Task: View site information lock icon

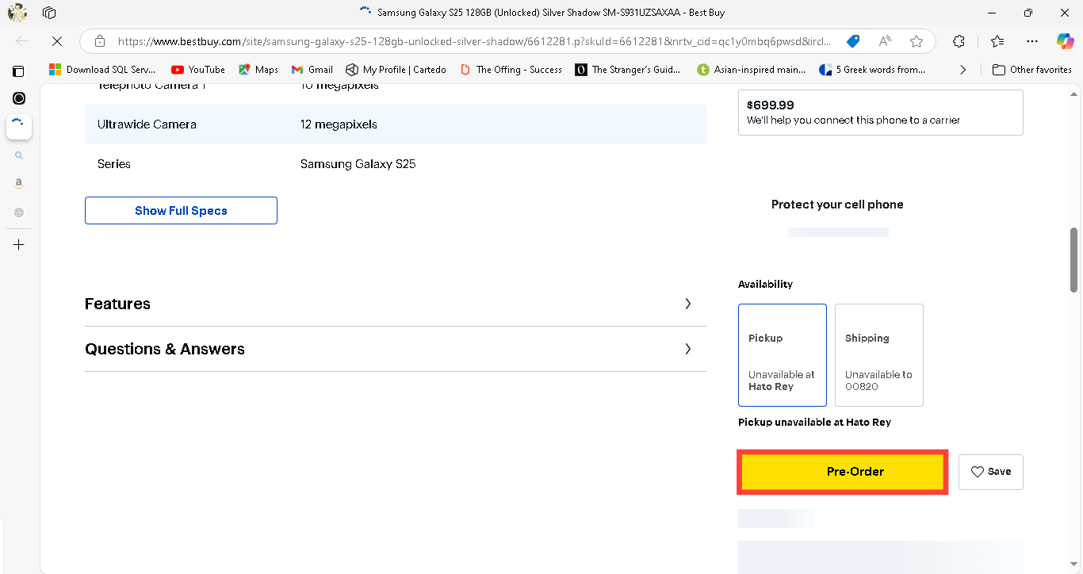Action: [100, 41]
